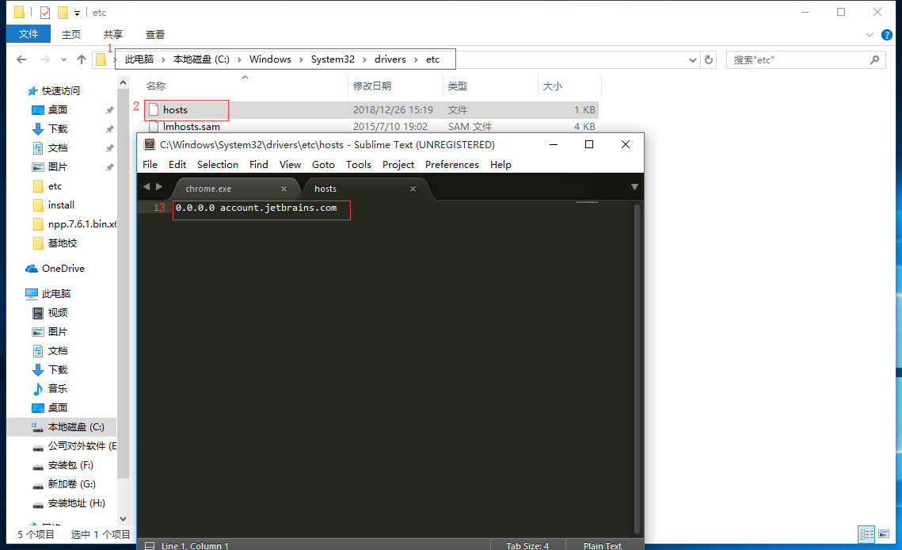Open 音乐 under 此电脑

(58, 389)
